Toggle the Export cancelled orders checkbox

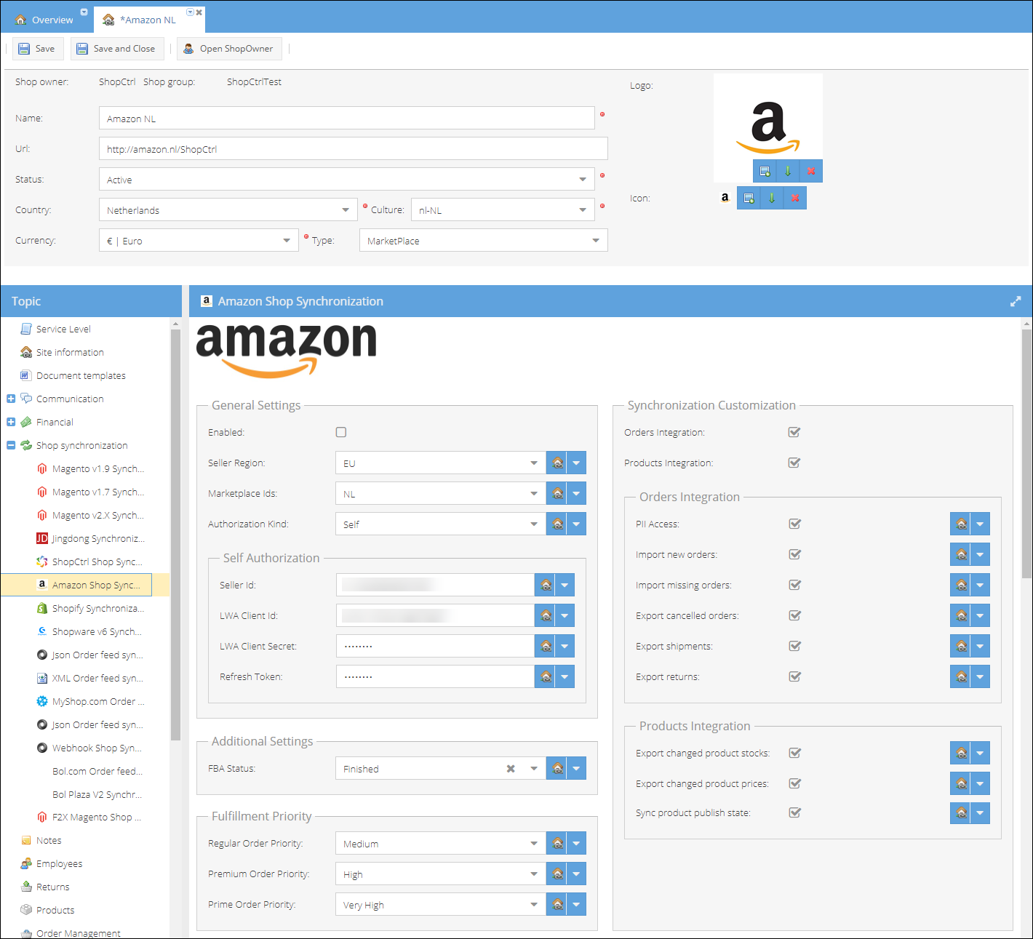[x=795, y=615]
